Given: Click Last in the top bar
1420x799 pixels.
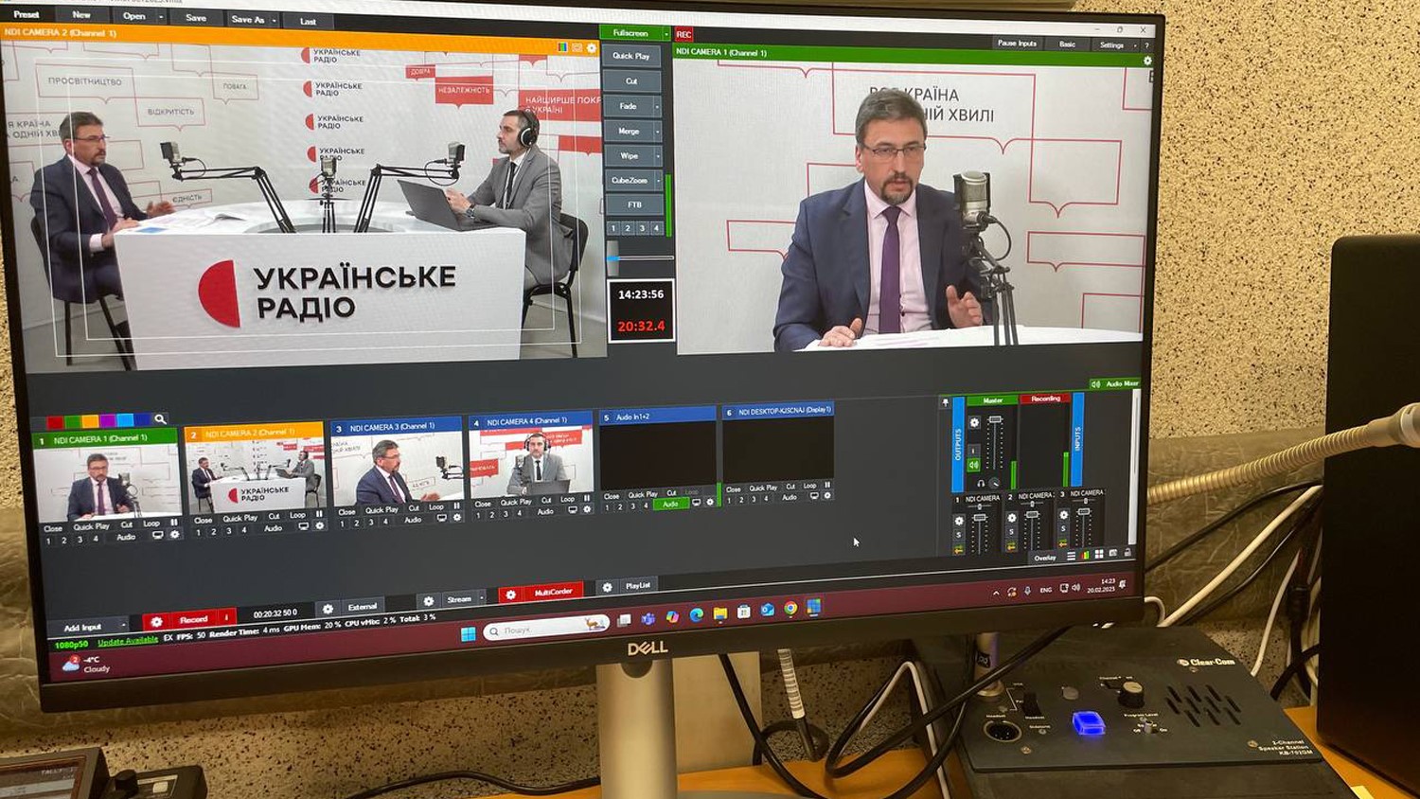Looking at the screenshot, I should pos(308,21).
